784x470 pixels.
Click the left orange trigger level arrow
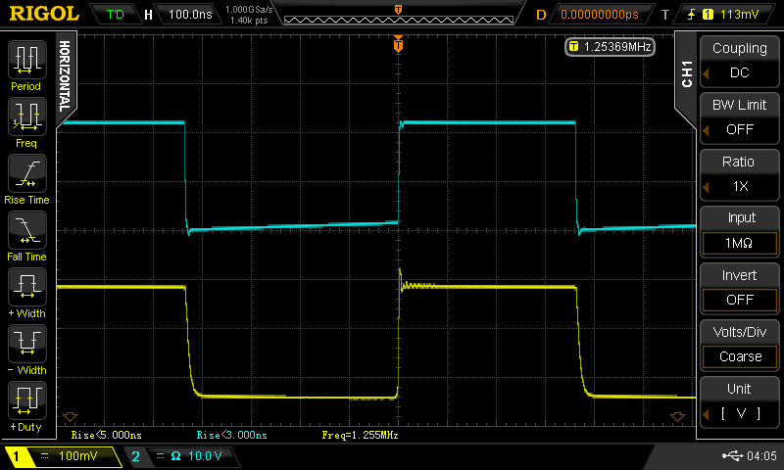coord(70,416)
